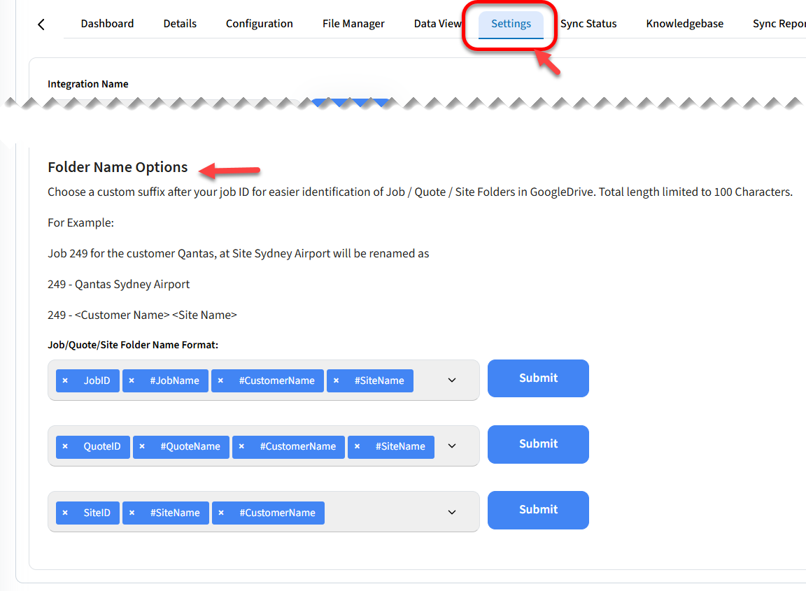Remove #CustomerName tag in quote folder row
The image size is (806, 591).
241,446
